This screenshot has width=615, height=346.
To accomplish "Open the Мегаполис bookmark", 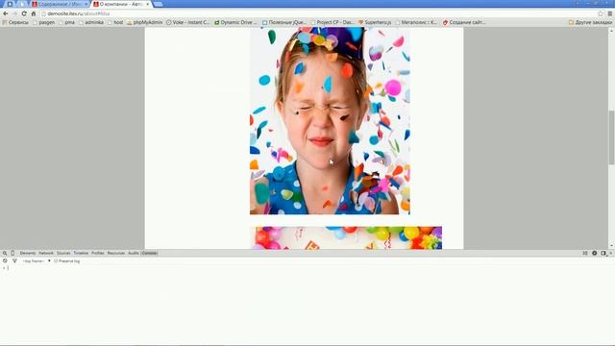I will [416, 22].
